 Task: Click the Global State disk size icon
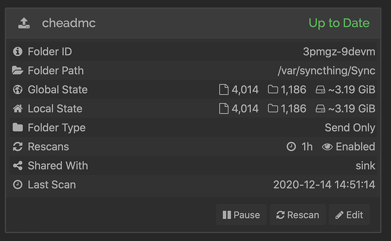320,90
